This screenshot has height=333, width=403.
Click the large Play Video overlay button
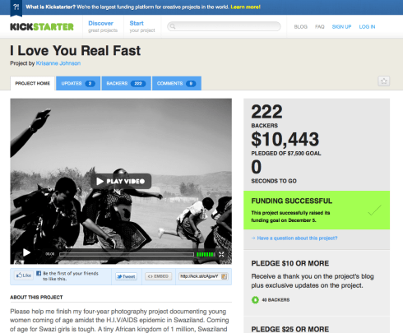click(x=121, y=181)
